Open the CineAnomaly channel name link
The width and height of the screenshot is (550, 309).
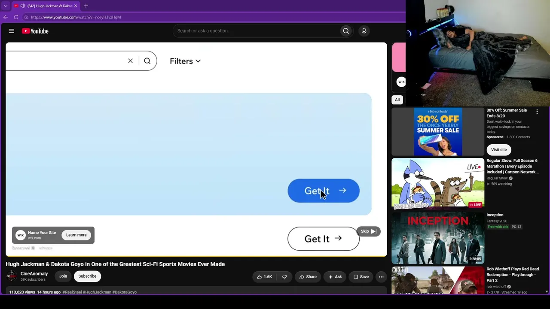[34, 274]
